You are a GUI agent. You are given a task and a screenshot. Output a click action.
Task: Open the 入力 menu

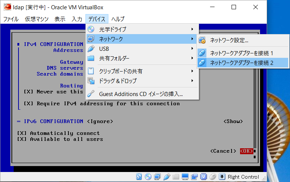tap(77, 19)
